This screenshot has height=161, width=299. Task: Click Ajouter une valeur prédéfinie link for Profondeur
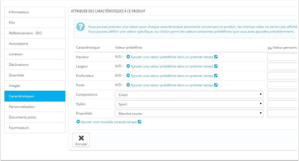[x=172, y=76]
